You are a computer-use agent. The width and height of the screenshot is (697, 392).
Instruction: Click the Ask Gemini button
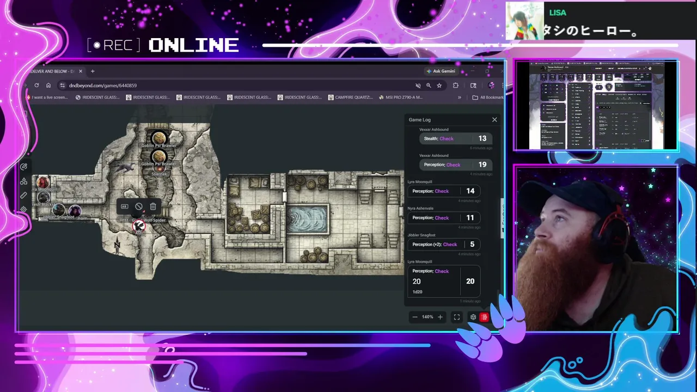[x=441, y=71]
